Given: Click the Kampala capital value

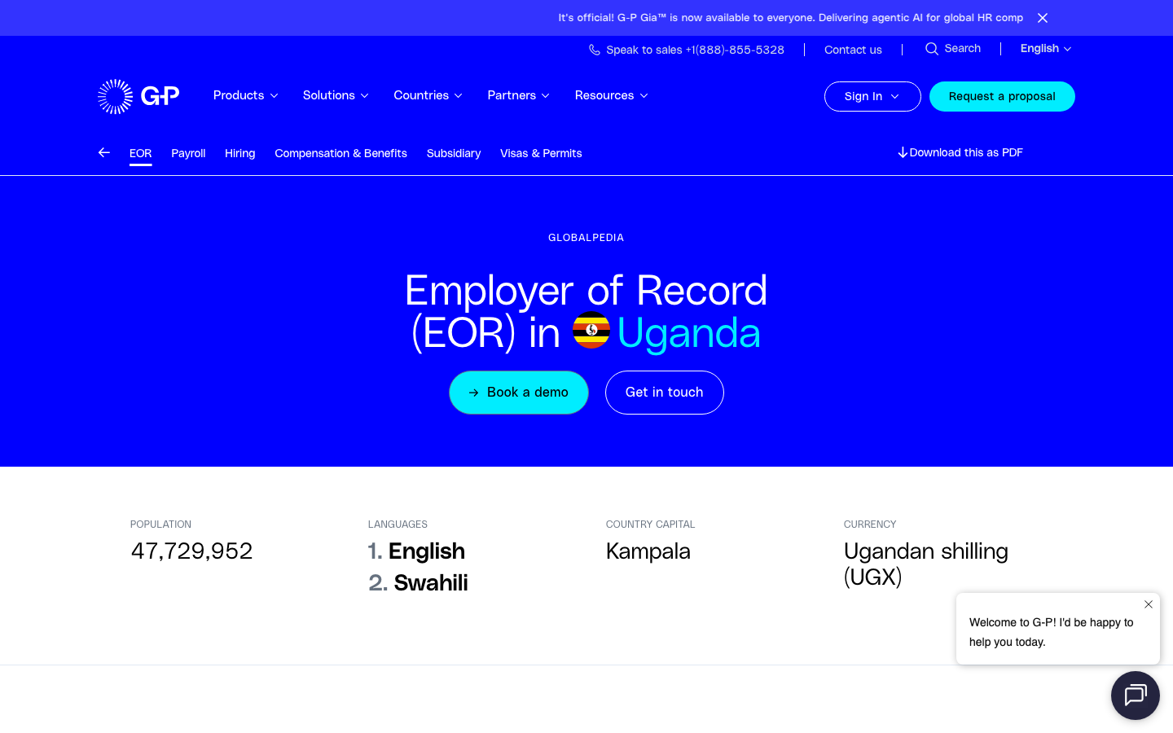Looking at the screenshot, I should coord(648,551).
